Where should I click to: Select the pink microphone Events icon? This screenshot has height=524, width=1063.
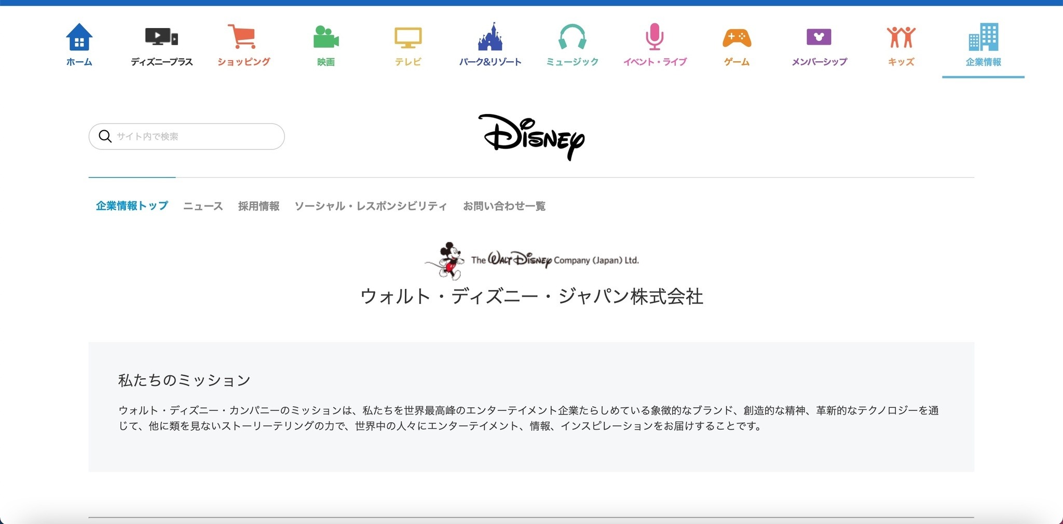[x=655, y=36]
